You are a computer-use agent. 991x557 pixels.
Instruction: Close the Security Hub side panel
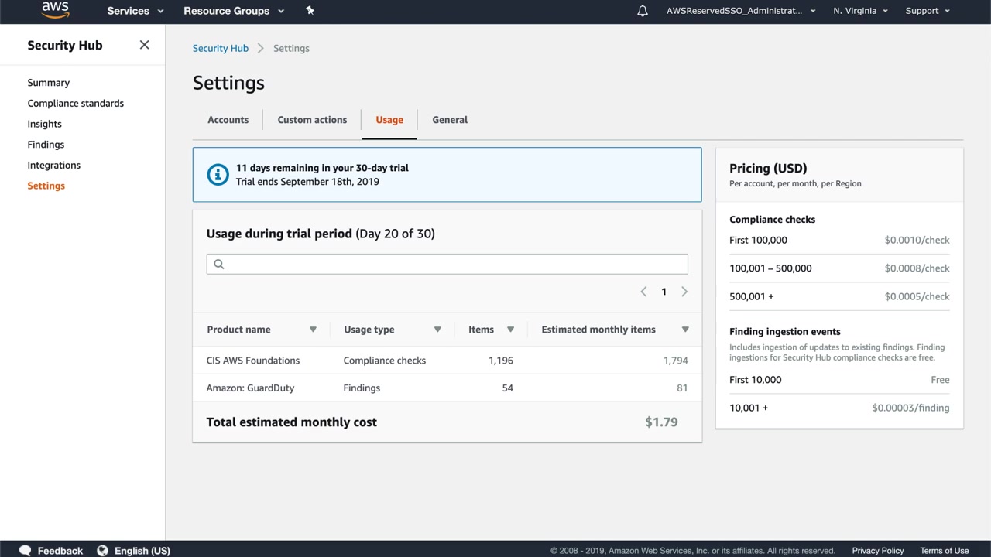[x=144, y=45]
